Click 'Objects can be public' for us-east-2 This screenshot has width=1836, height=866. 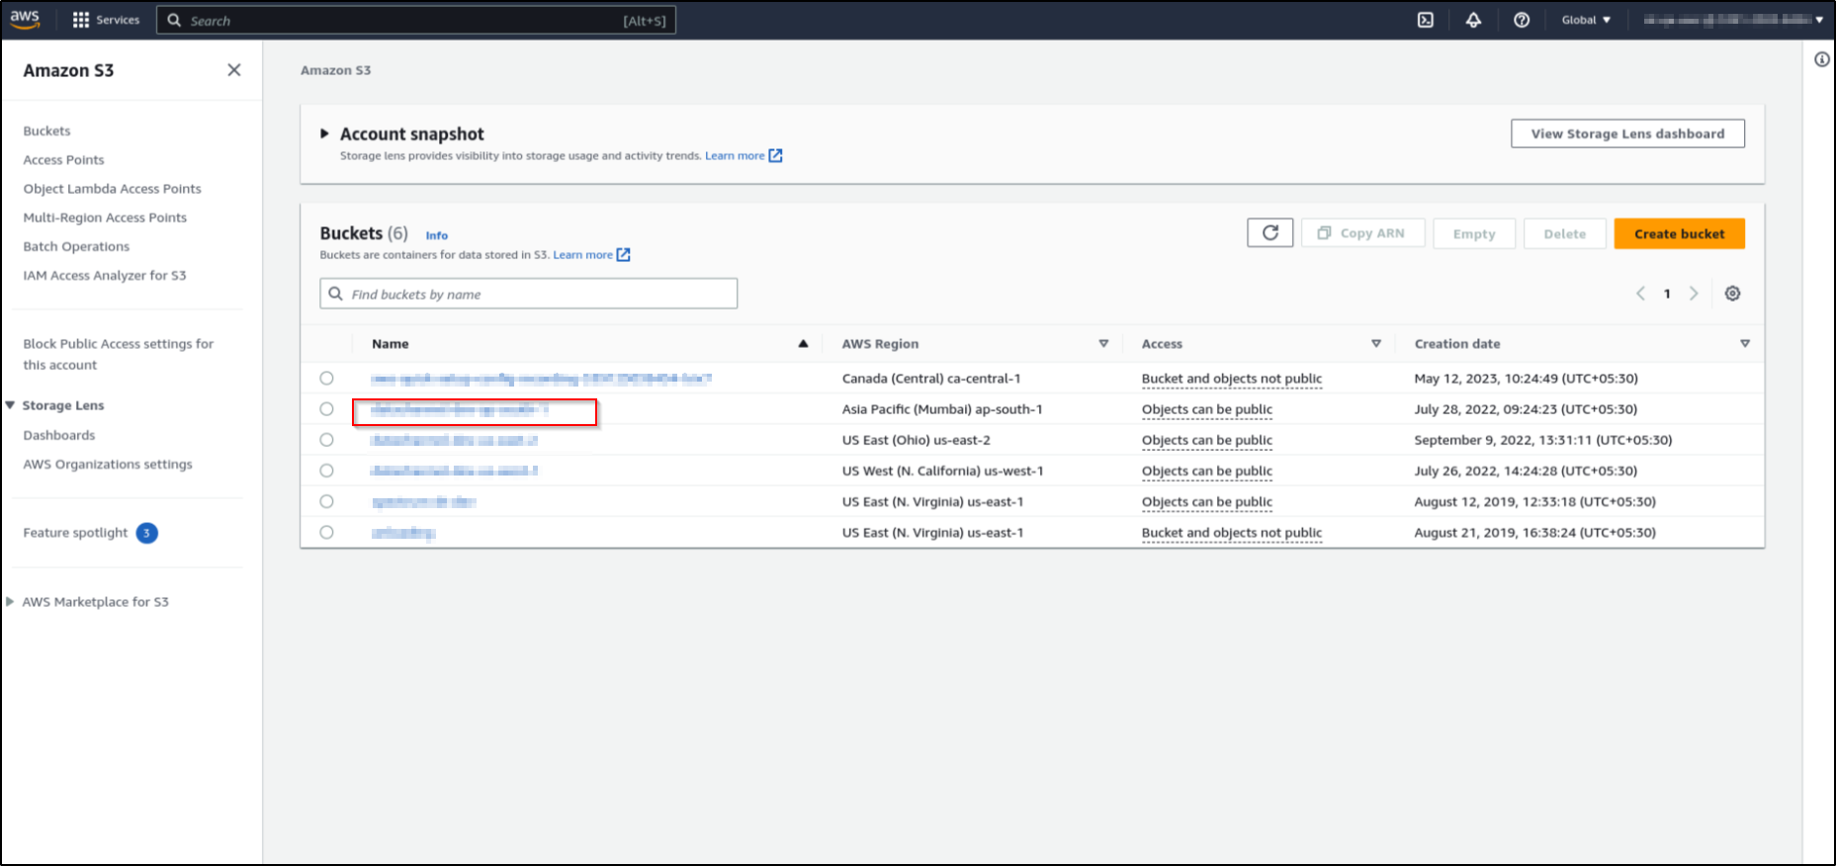1206,440
